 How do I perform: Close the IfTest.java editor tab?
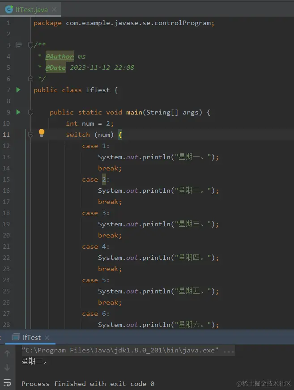click(54, 9)
